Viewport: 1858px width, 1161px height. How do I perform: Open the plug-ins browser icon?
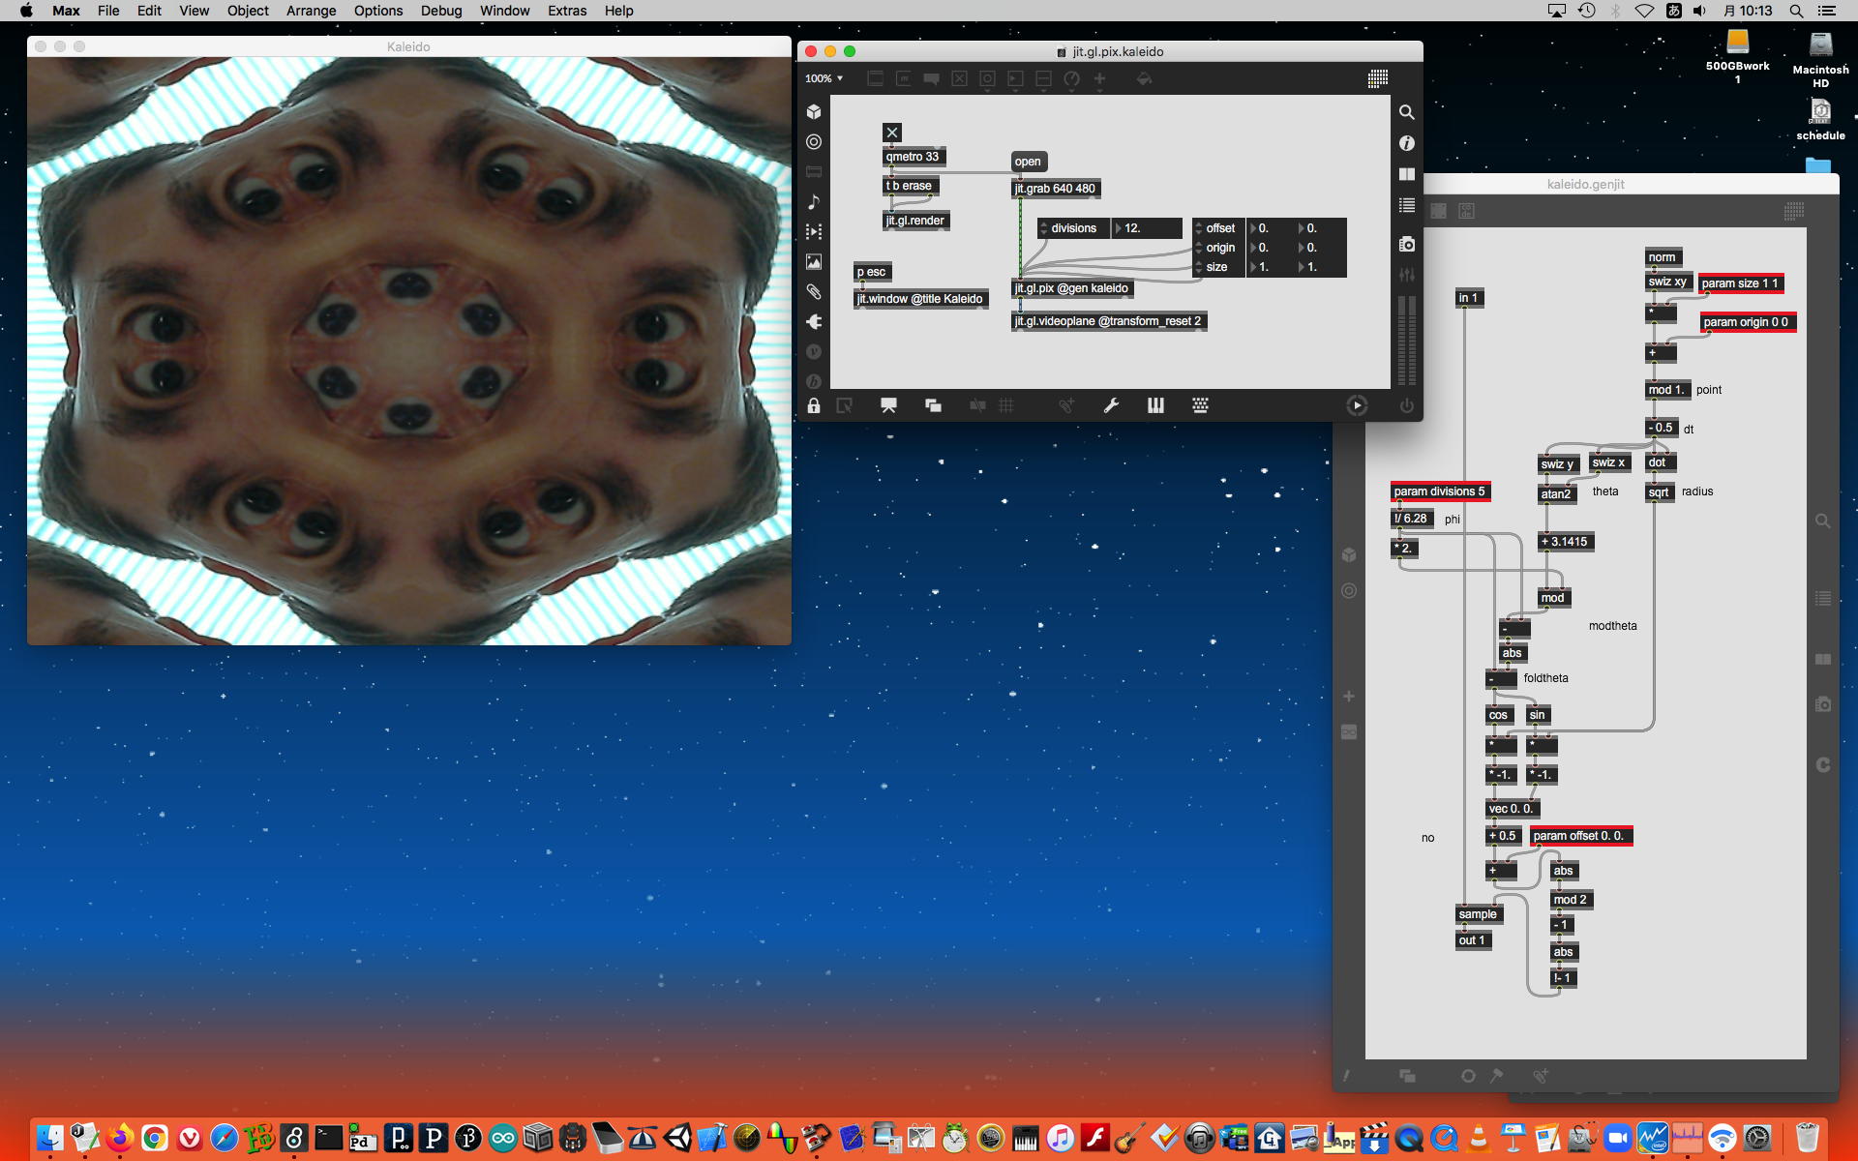click(814, 322)
